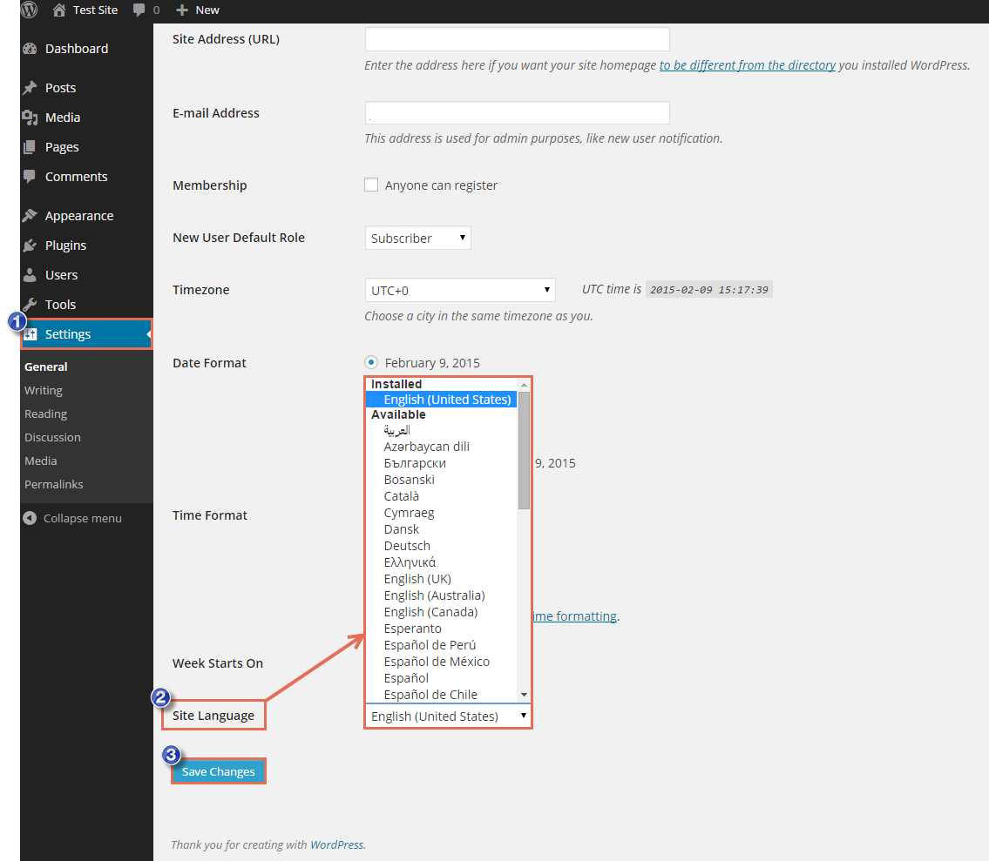Click the Test Site home icon
This screenshot has height=861, width=989.
point(59,10)
